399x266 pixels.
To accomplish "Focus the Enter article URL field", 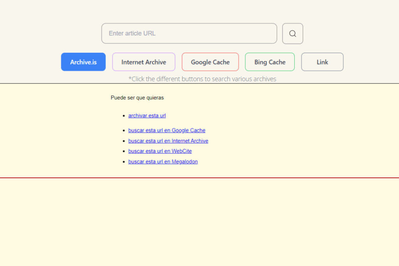I will pos(189,34).
